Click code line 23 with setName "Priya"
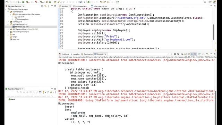222x125 pixels. click(98, 36)
